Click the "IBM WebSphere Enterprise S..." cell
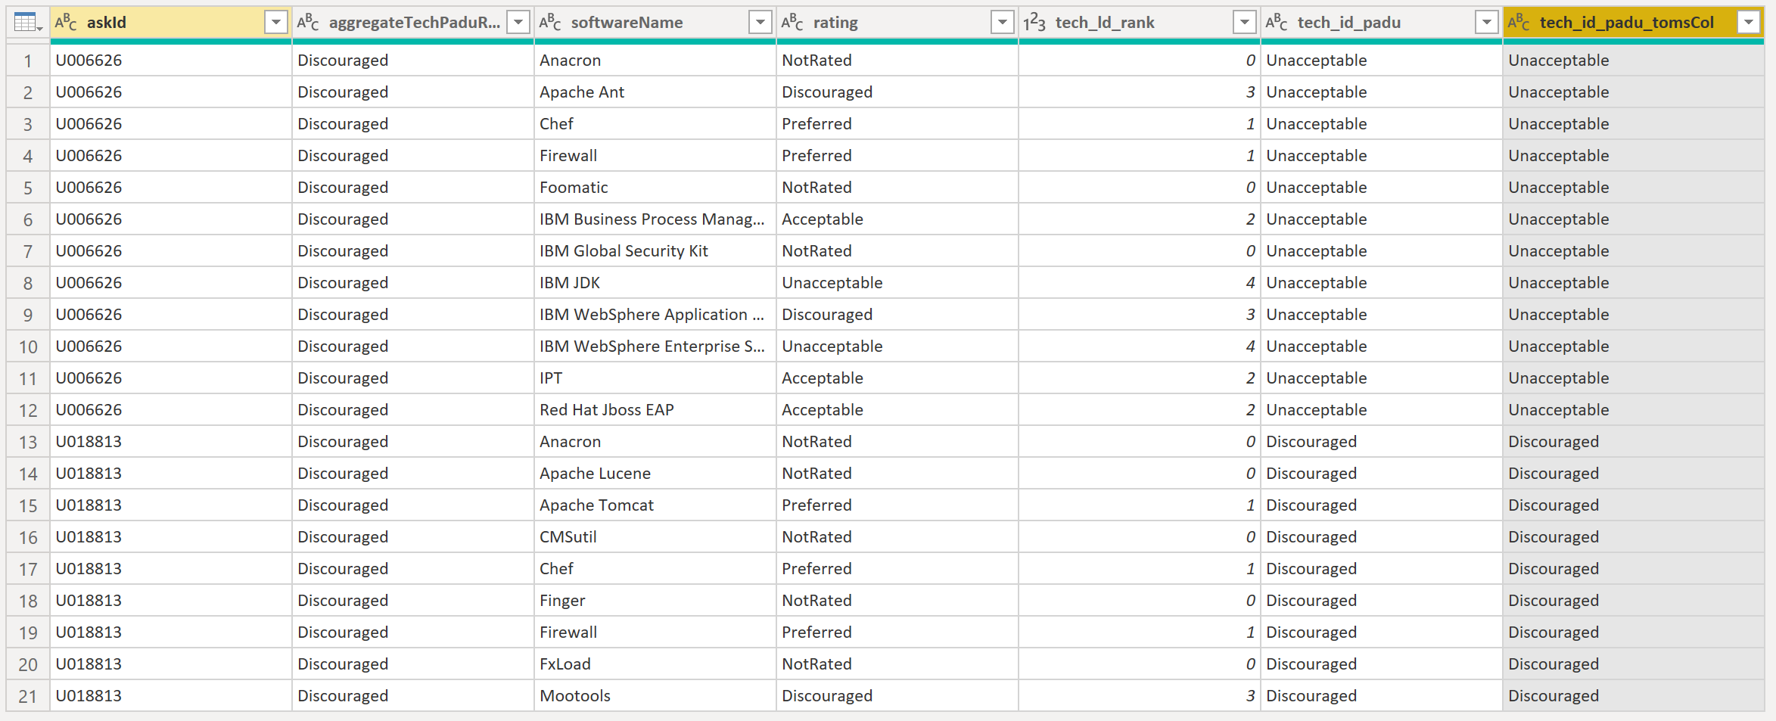 pyautogui.click(x=655, y=347)
